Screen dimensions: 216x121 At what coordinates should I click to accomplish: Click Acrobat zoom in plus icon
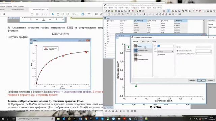click(x=68, y=14)
